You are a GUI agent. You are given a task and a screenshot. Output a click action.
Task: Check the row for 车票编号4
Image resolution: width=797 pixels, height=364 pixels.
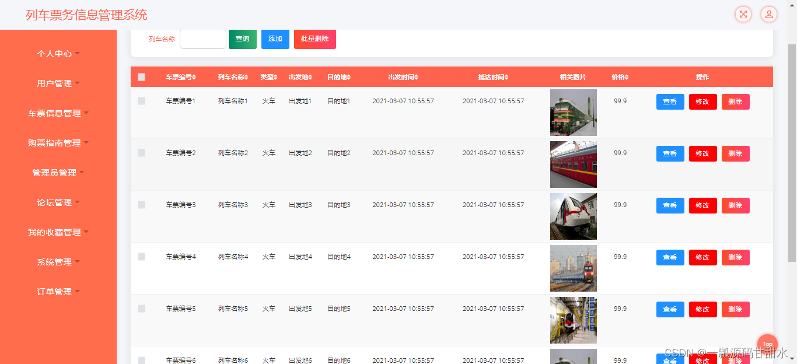pos(142,257)
